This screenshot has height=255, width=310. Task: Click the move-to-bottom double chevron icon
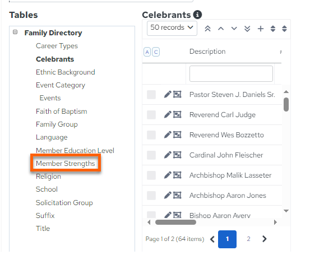click(x=247, y=29)
